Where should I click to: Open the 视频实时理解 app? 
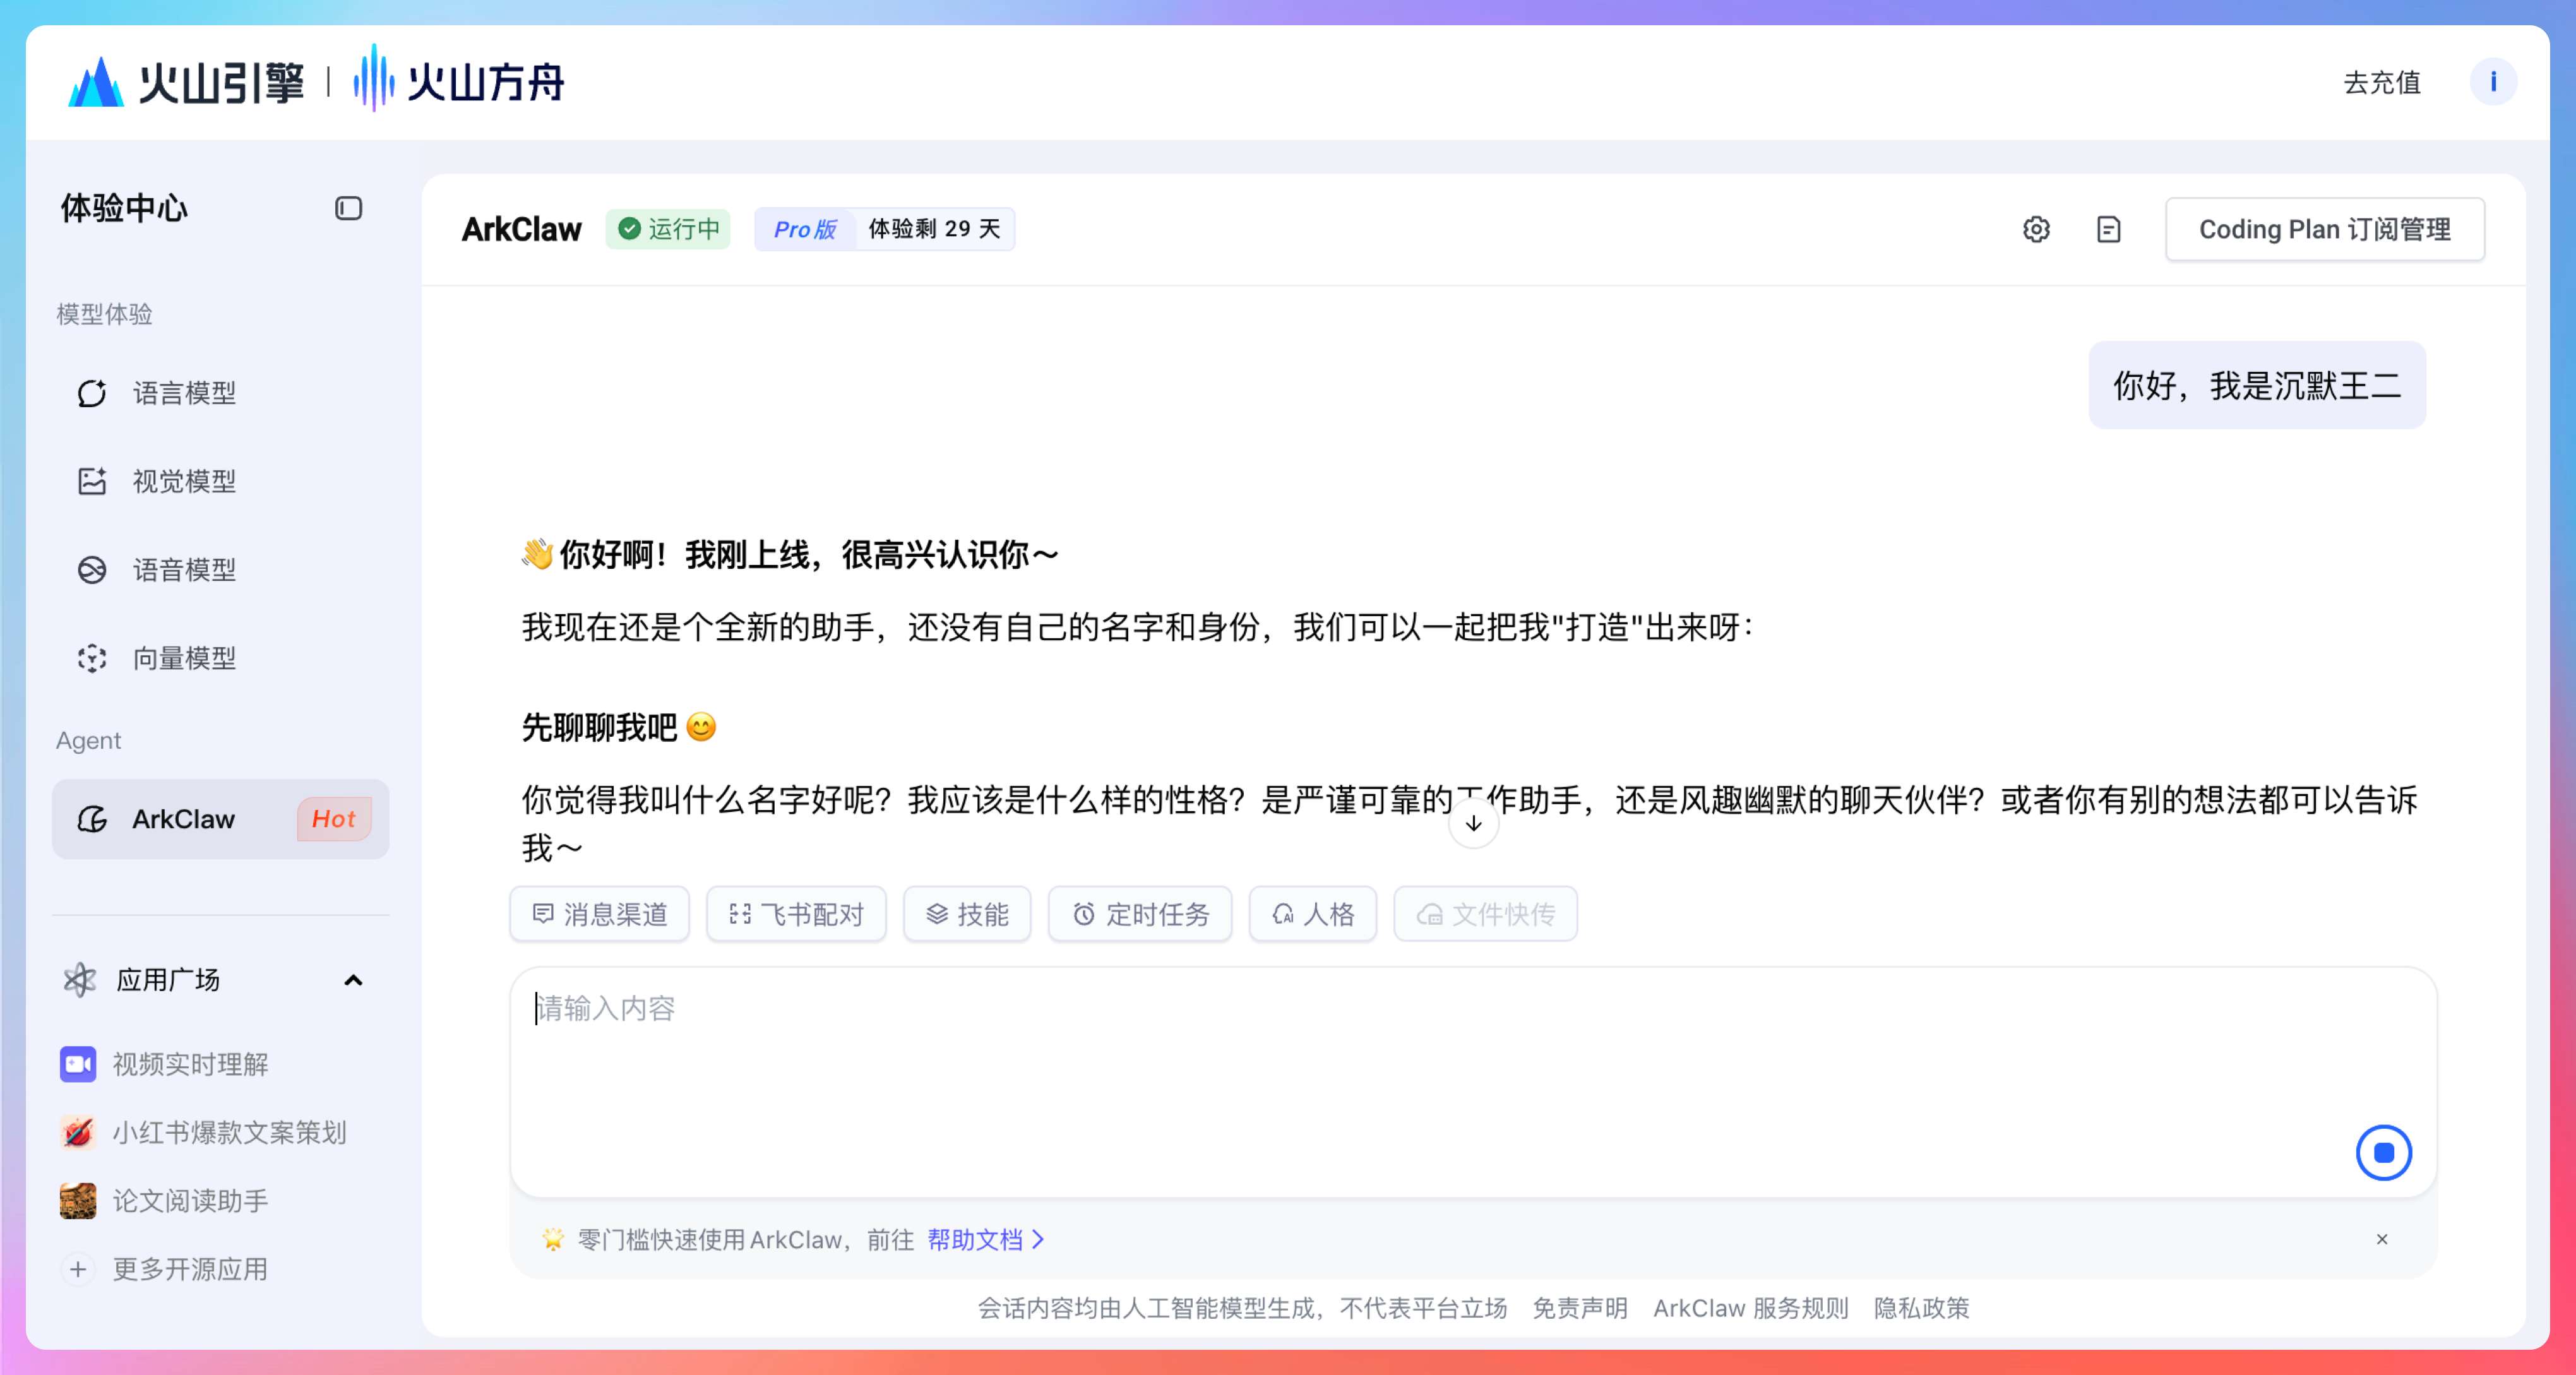click(190, 1064)
